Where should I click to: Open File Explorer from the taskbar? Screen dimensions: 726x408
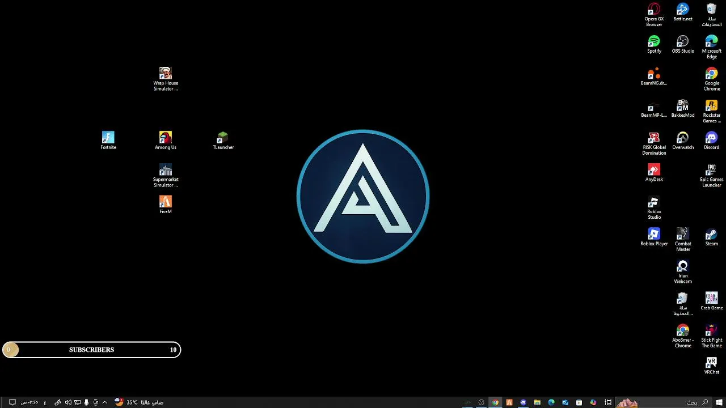pyautogui.click(x=537, y=402)
